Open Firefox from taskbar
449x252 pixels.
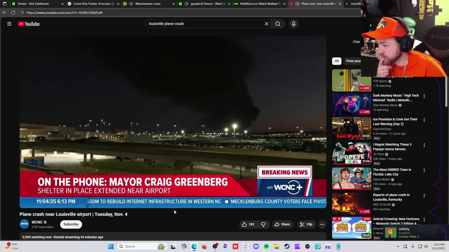205,246
